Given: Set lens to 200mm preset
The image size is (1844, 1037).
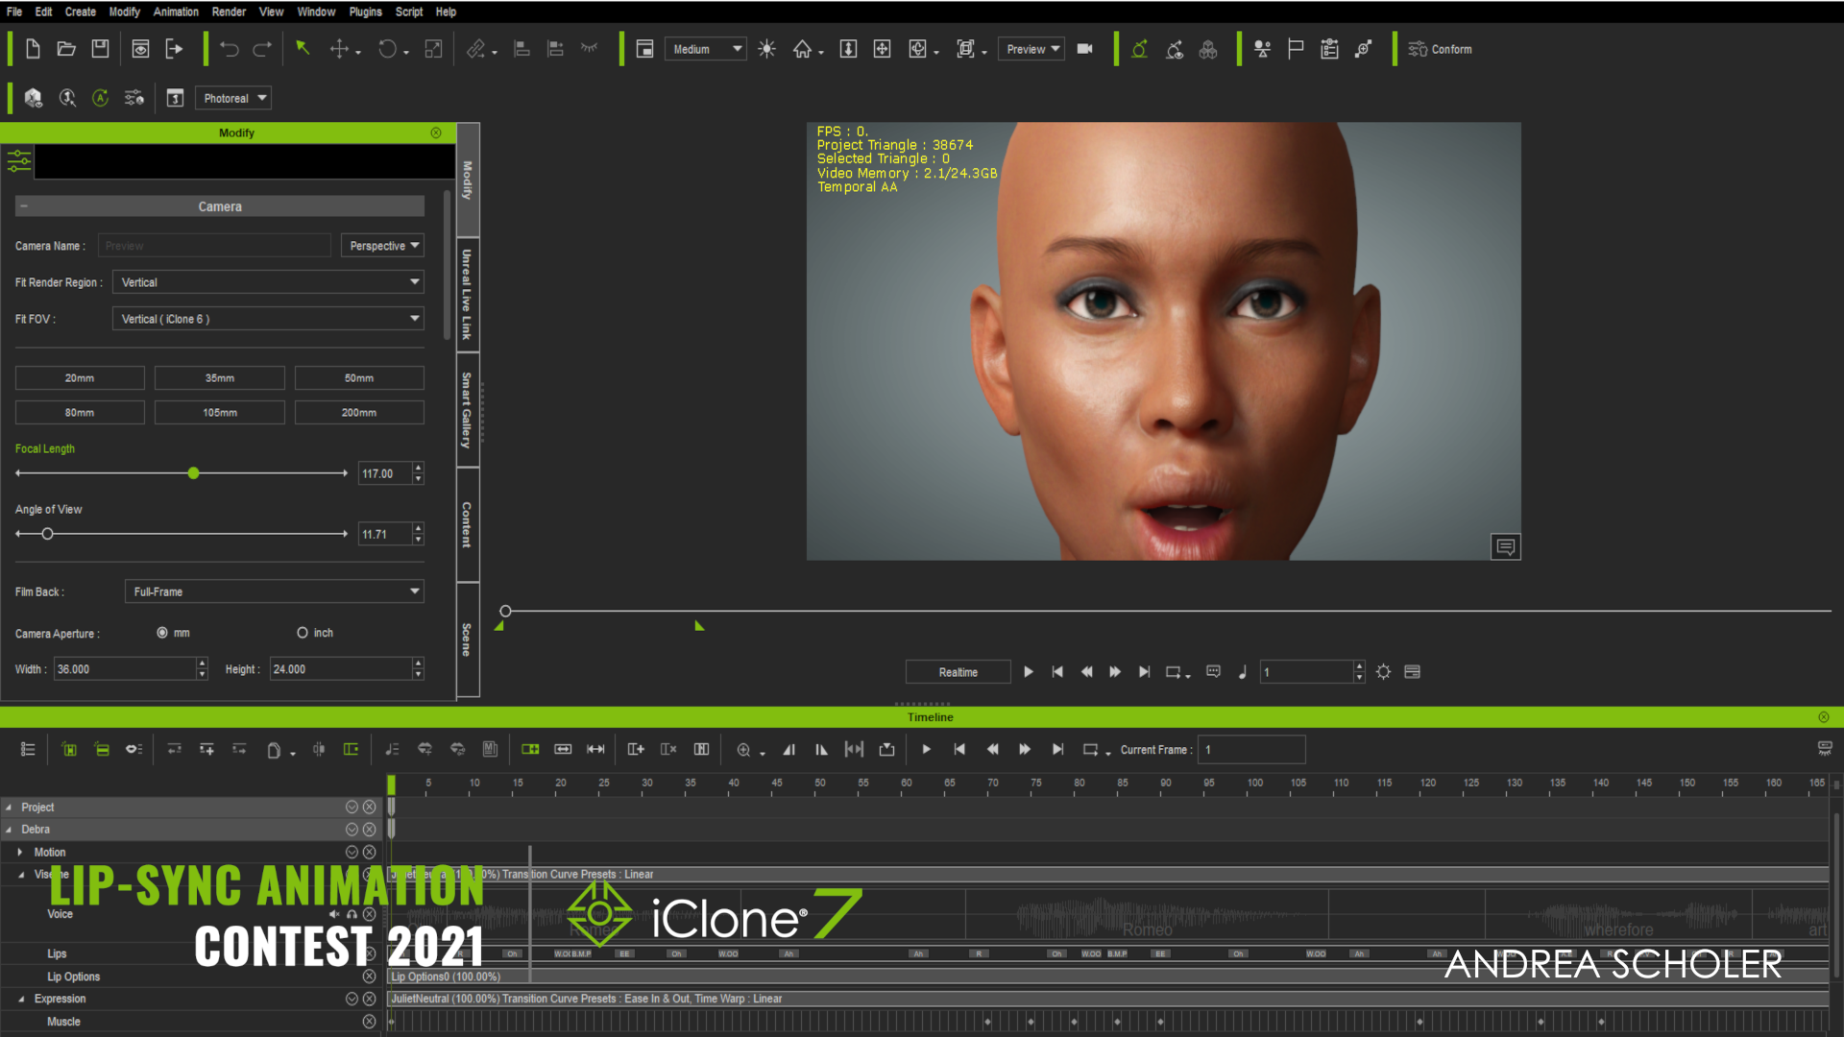Looking at the screenshot, I should tap(359, 413).
